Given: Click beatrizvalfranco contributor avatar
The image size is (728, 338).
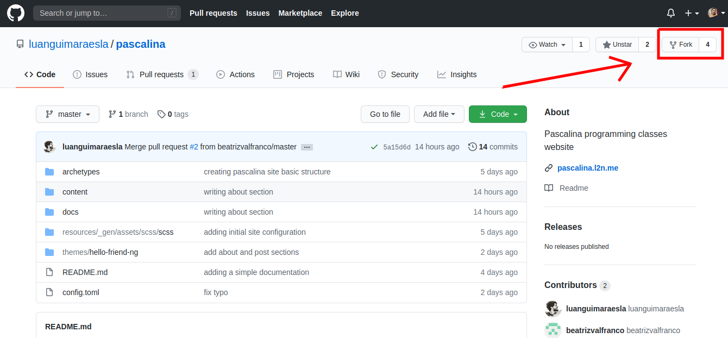Looking at the screenshot, I should (x=553, y=330).
